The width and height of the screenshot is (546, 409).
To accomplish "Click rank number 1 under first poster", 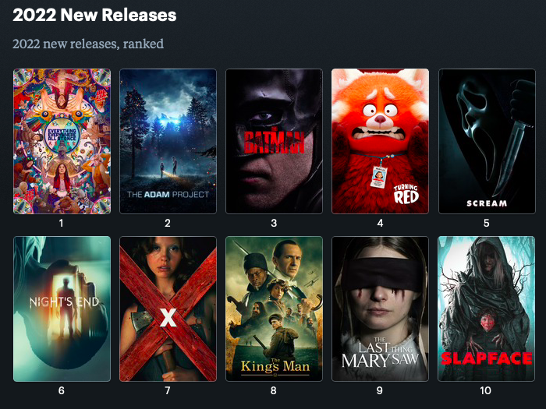I will pyautogui.click(x=62, y=223).
